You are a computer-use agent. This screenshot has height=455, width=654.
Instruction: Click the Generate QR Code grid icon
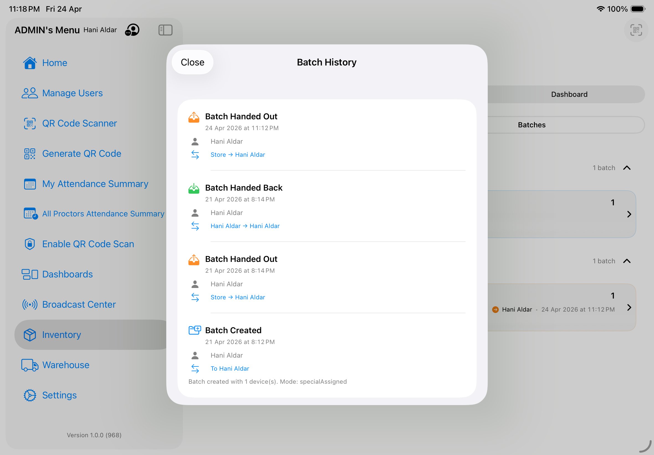30,154
